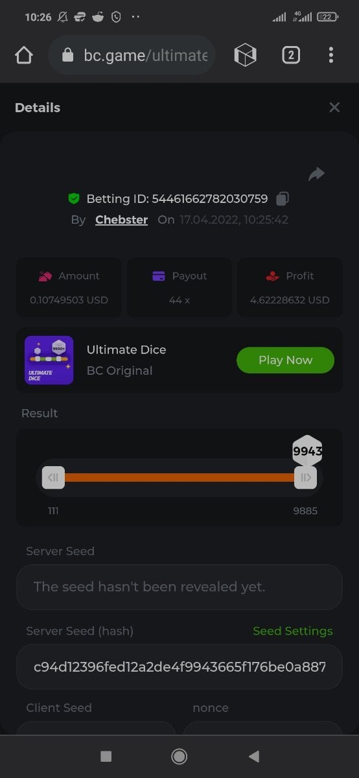Open Seed Settings
This screenshot has height=778, width=359.
(292, 631)
